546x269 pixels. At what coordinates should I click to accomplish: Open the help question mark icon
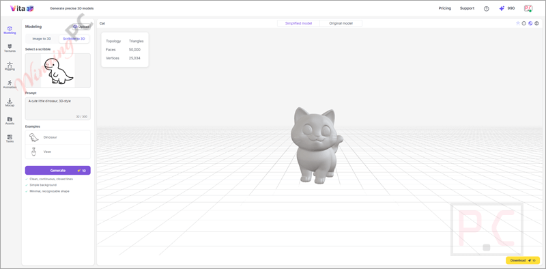(487, 9)
